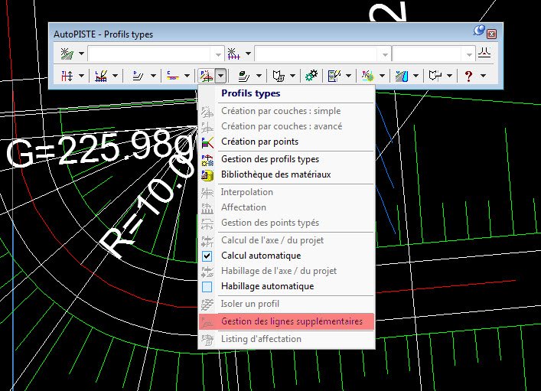
Task: Click the purple cross-section grid icon
Action: (233, 54)
